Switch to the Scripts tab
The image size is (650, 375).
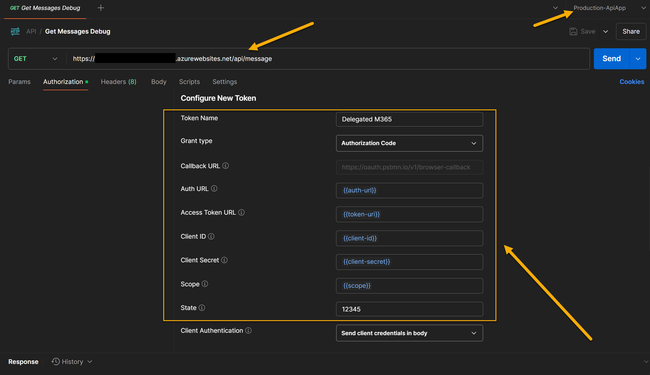(189, 82)
